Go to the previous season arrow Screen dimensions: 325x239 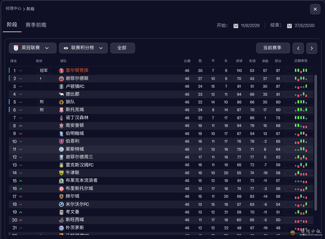298,48
